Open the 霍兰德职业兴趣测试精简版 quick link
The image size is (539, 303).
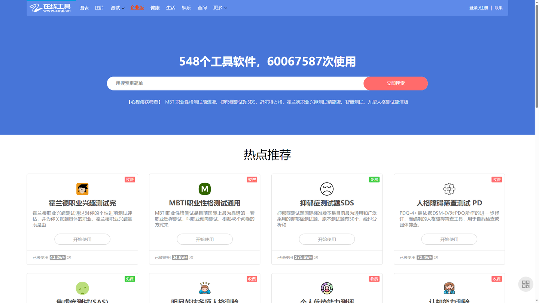pyautogui.click(x=314, y=102)
